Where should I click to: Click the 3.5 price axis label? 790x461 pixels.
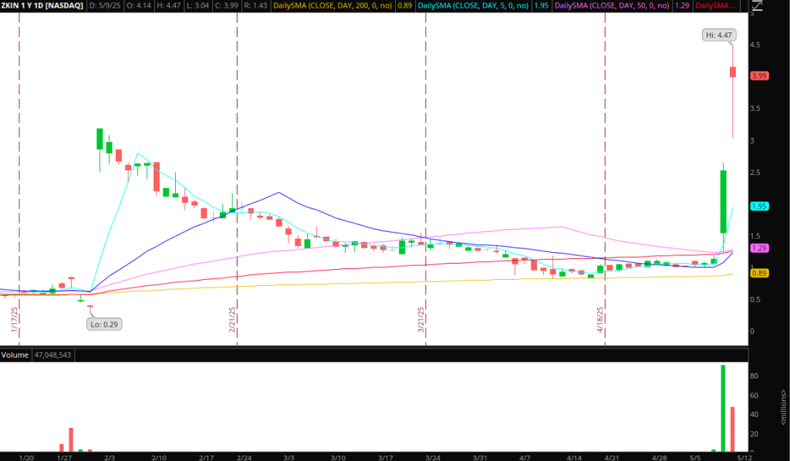(755, 108)
